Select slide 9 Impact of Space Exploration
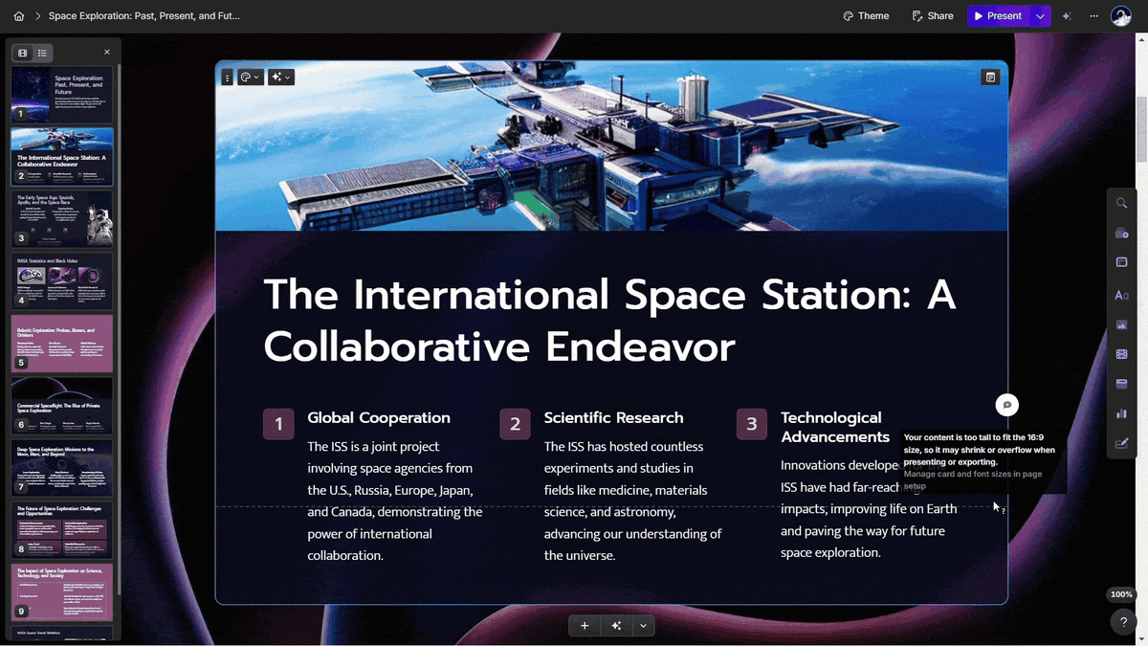This screenshot has width=1148, height=646. (62, 592)
